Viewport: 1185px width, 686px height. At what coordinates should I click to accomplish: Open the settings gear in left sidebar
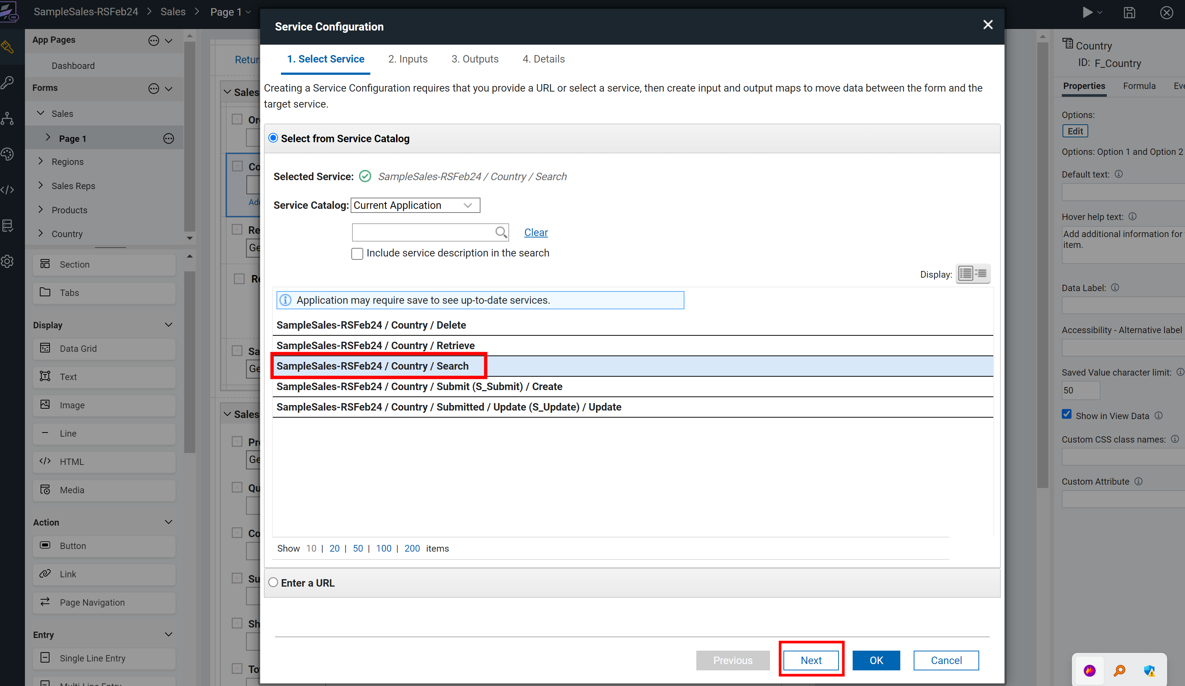tap(8, 261)
